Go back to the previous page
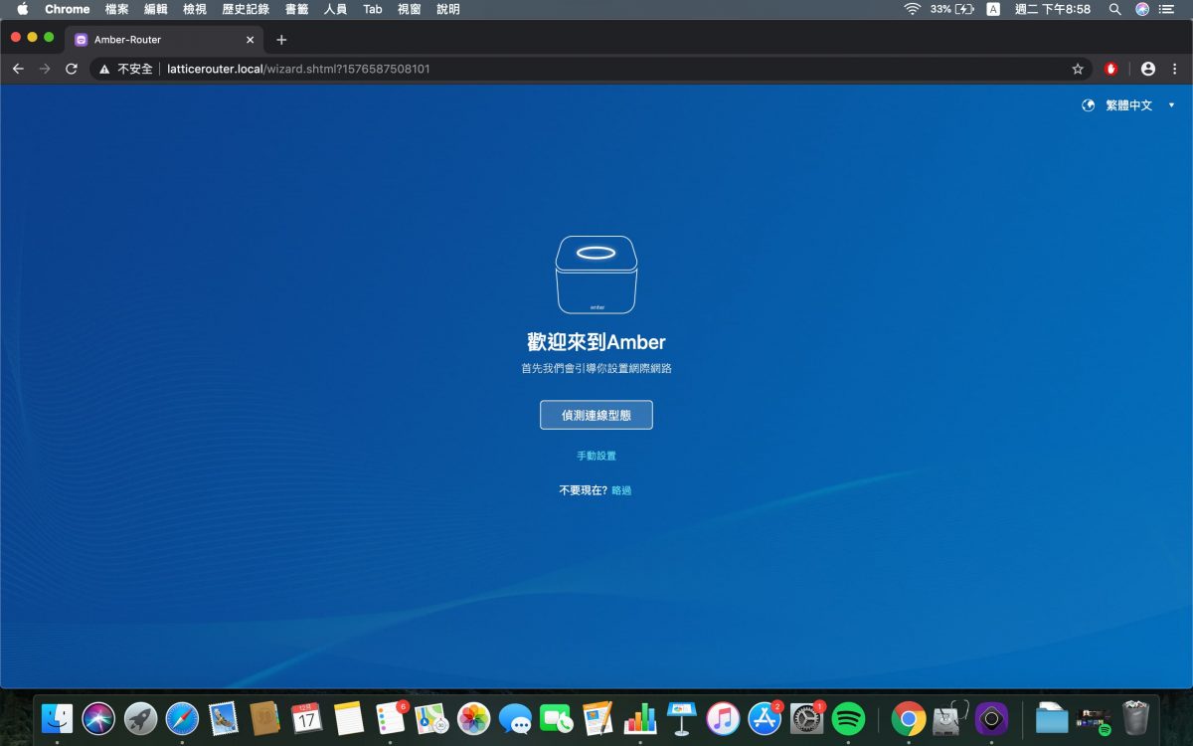 point(18,69)
